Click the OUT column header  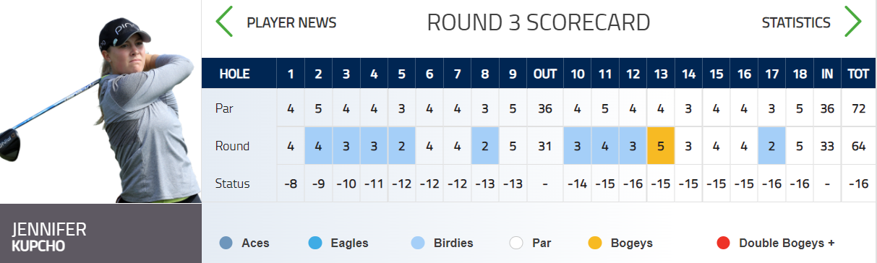click(x=544, y=74)
